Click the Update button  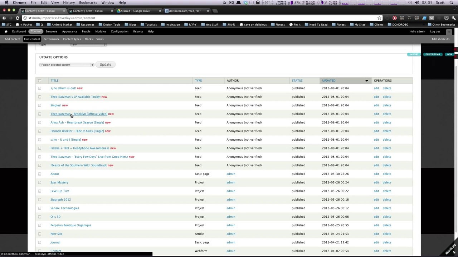click(105, 65)
